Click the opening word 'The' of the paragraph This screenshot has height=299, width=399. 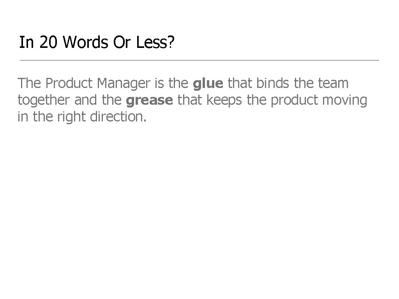click(x=29, y=83)
